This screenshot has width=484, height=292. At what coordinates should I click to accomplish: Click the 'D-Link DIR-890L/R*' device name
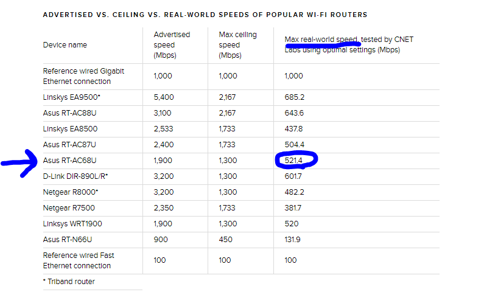pyautogui.click(x=75, y=176)
